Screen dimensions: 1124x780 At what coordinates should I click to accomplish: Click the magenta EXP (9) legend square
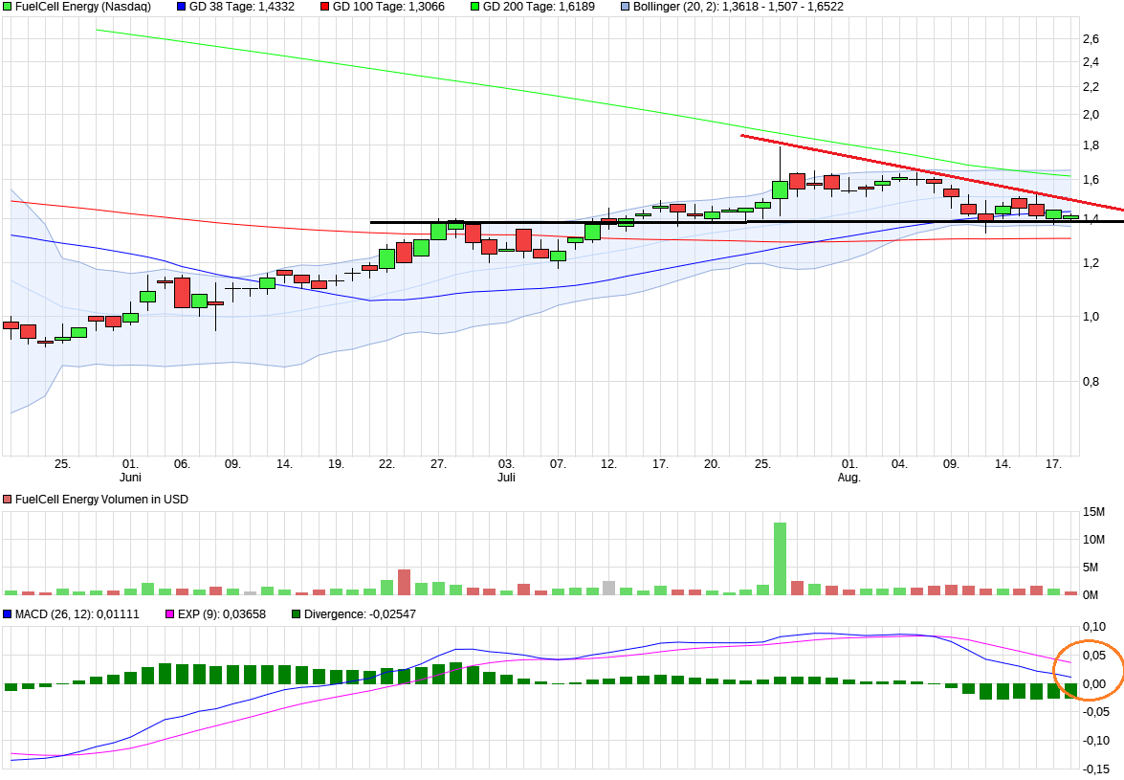[x=172, y=614]
